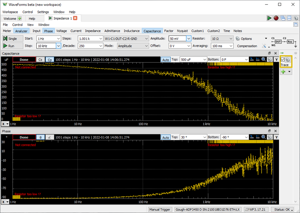
Task: Uncheck the Trace visibility checkbox
Action: [x=283, y=60]
